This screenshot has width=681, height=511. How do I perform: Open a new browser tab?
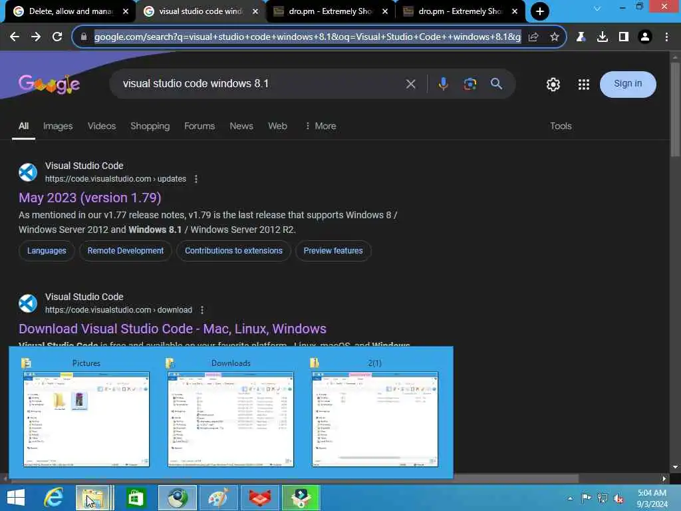tap(540, 11)
